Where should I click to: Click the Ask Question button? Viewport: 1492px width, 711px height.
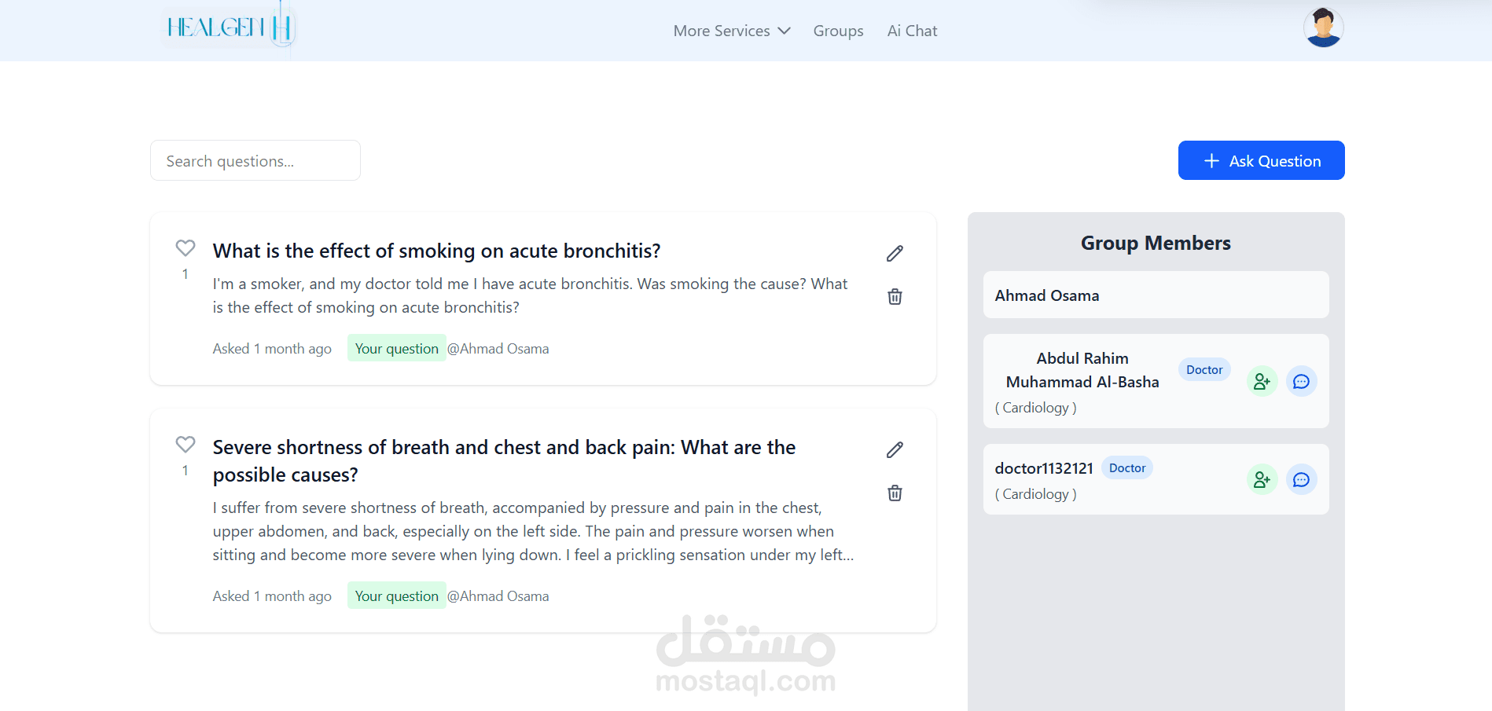(1261, 160)
